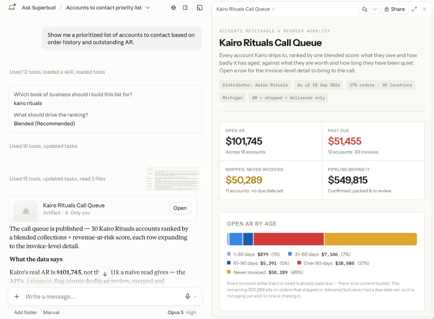Open the Opus 5 High model selector

tap(181, 312)
